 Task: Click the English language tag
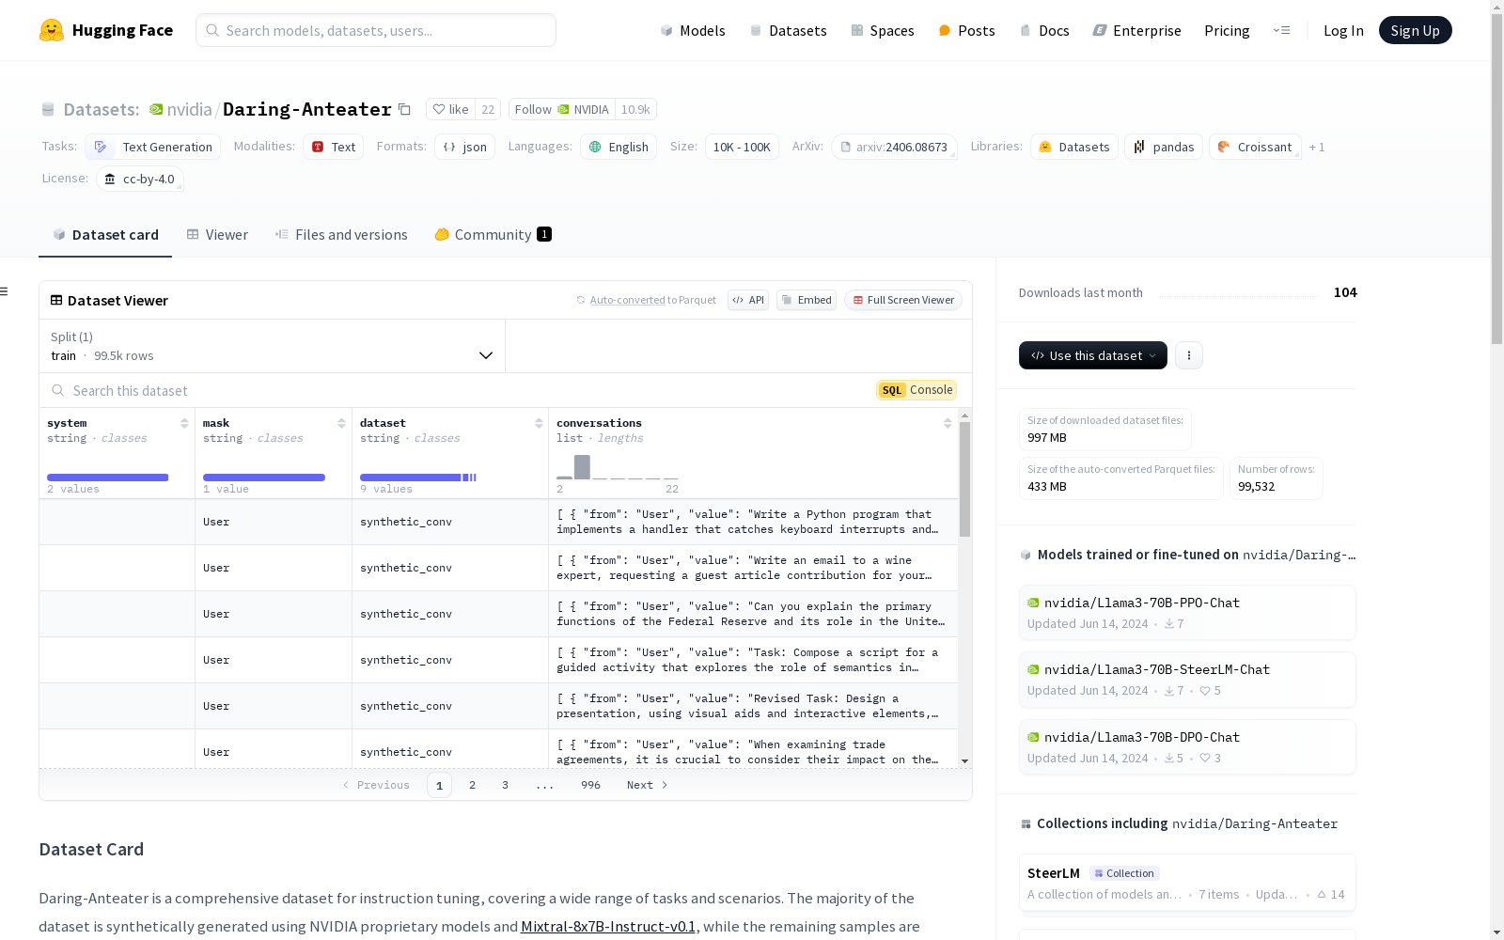619,147
